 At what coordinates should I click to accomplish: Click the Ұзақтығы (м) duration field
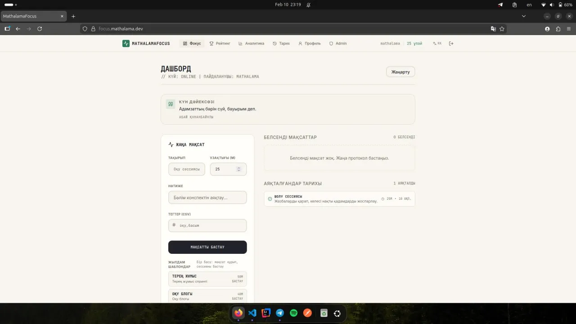[228, 169]
